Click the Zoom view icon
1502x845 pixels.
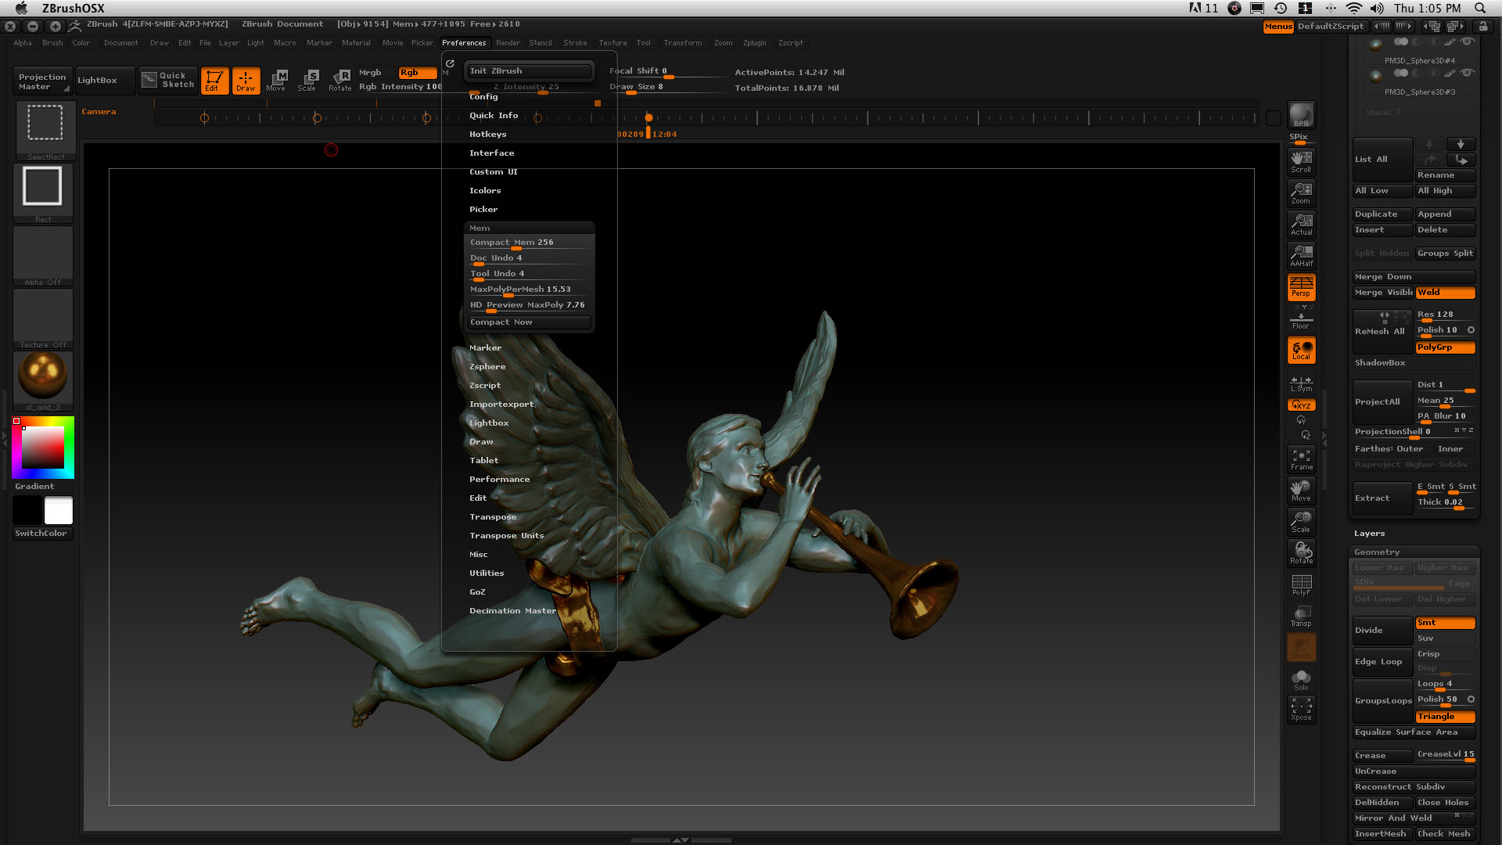[1301, 192]
